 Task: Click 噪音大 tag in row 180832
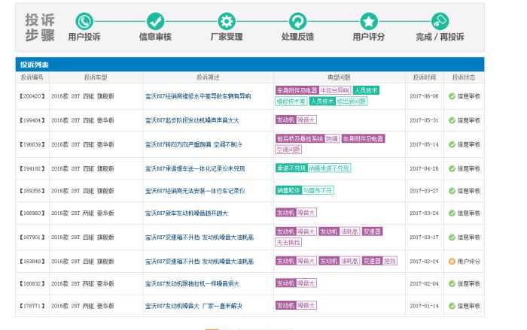click(x=306, y=283)
